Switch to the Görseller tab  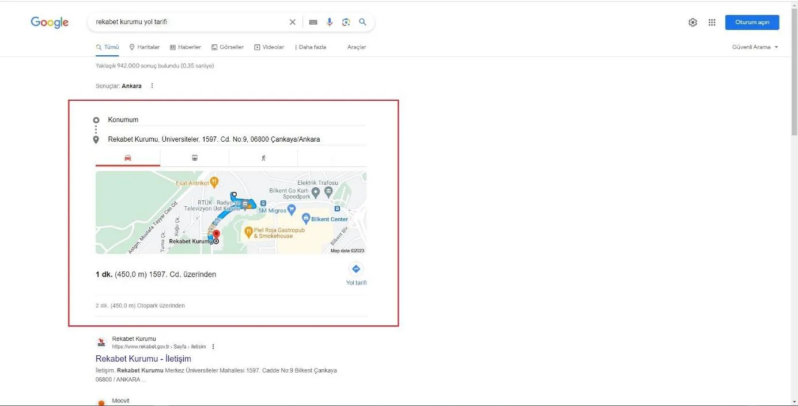(x=228, y=47)
